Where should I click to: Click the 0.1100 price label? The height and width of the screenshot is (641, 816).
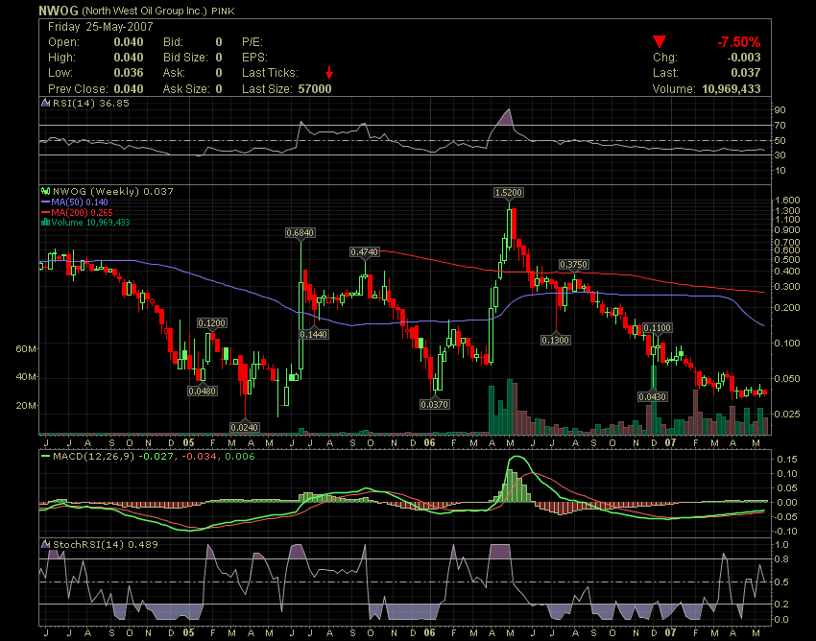pyautogui.click(x=658, y=328)
